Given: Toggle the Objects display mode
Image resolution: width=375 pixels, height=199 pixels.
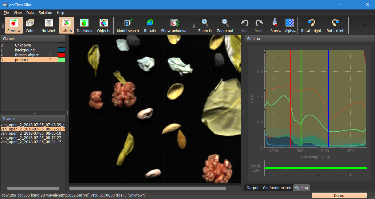Looking at the screenshot, I should [x=104, y=25].
